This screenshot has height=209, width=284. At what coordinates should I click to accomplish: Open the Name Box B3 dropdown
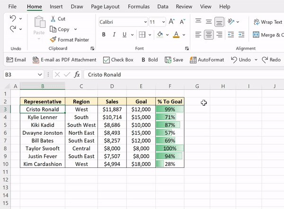click(x=40, y=75)
